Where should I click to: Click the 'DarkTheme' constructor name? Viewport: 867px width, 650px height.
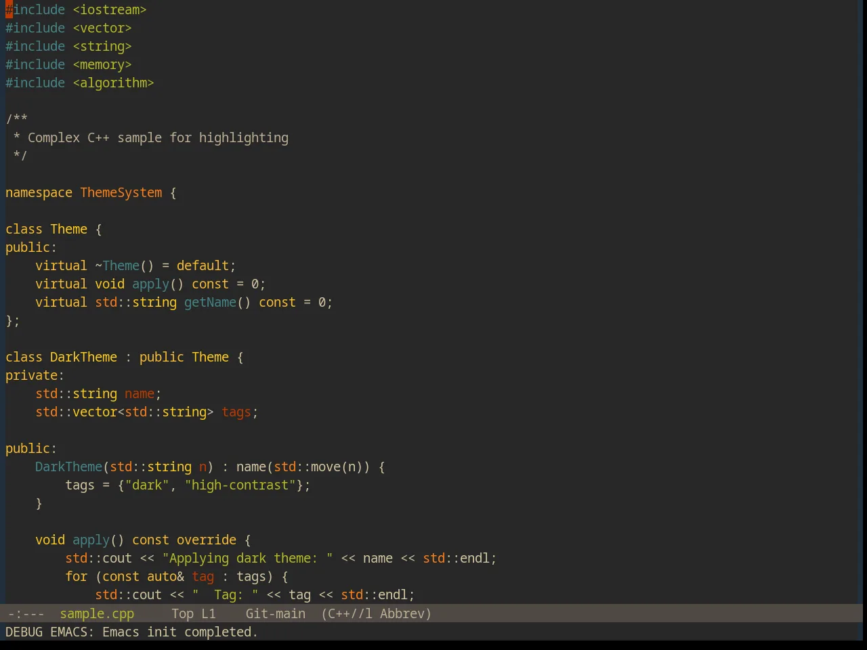(x=68, y=467)
